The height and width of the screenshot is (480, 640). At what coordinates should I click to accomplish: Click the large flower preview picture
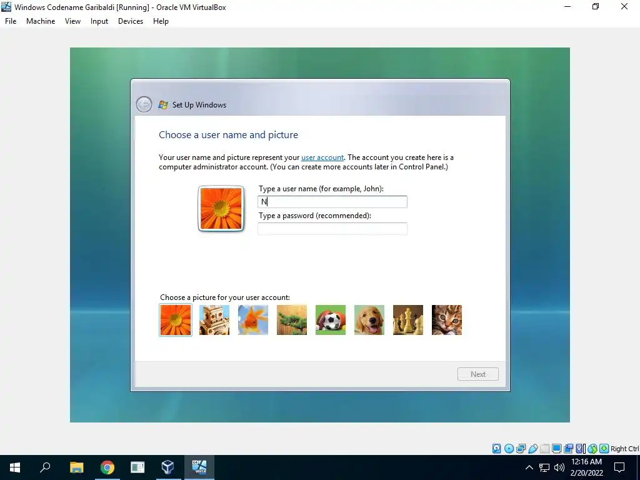221,209
